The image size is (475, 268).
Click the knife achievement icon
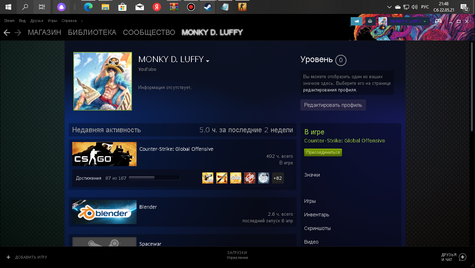[x=222, y=178]
